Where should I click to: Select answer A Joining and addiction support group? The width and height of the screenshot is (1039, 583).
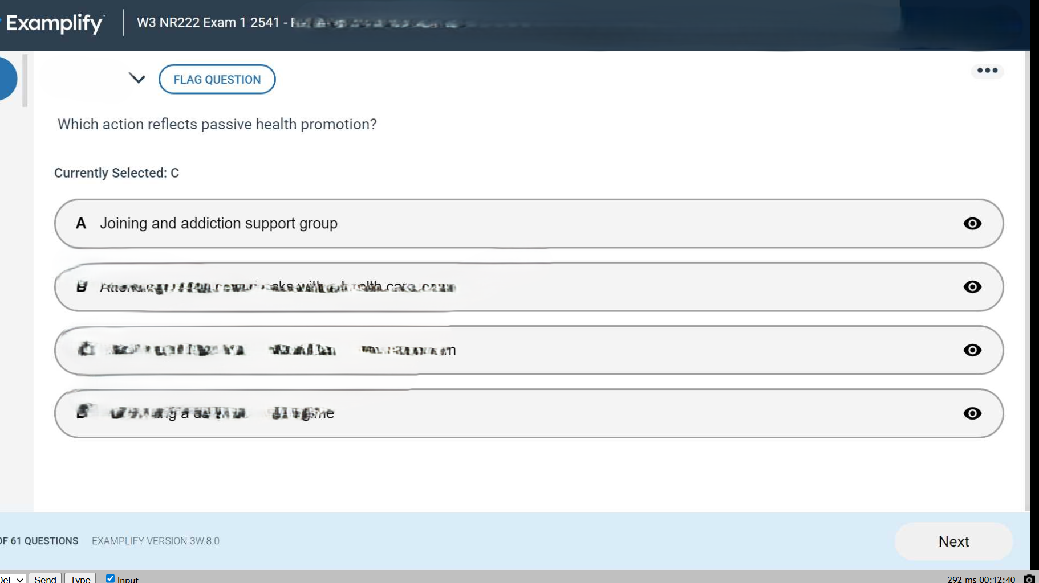point(218,224)
